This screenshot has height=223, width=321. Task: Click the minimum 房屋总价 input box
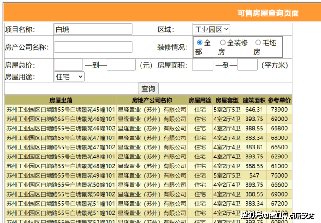click(x=68, y=65)
